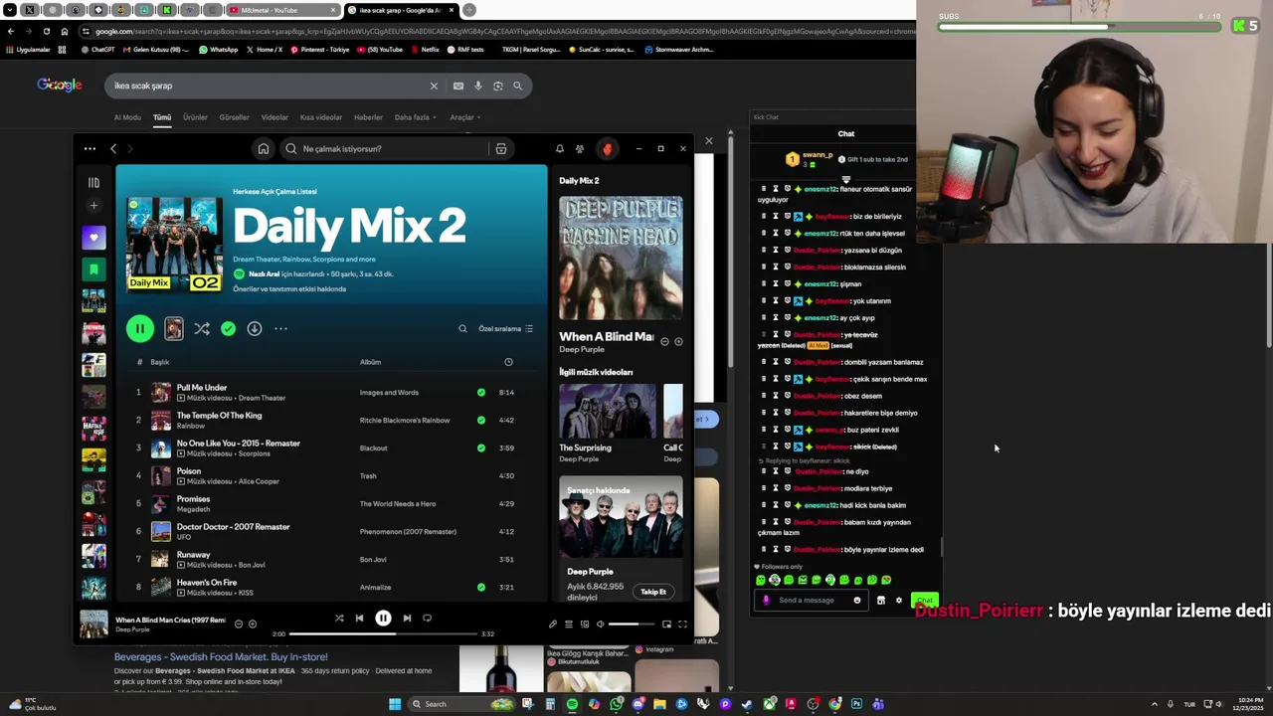
Task: Toggle the saved check for Heaven's On Fire
Action: 481,588
